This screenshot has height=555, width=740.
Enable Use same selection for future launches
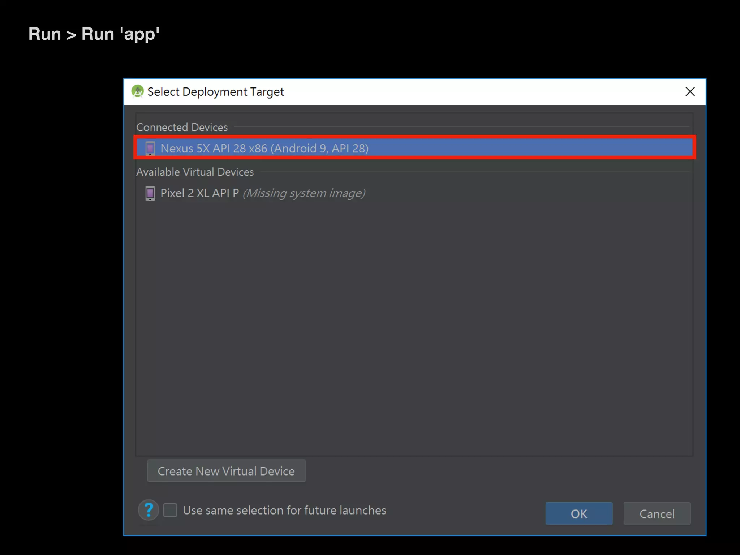170,510
